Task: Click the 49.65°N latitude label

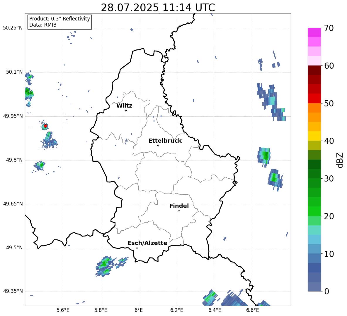Action: pos(13,204)
